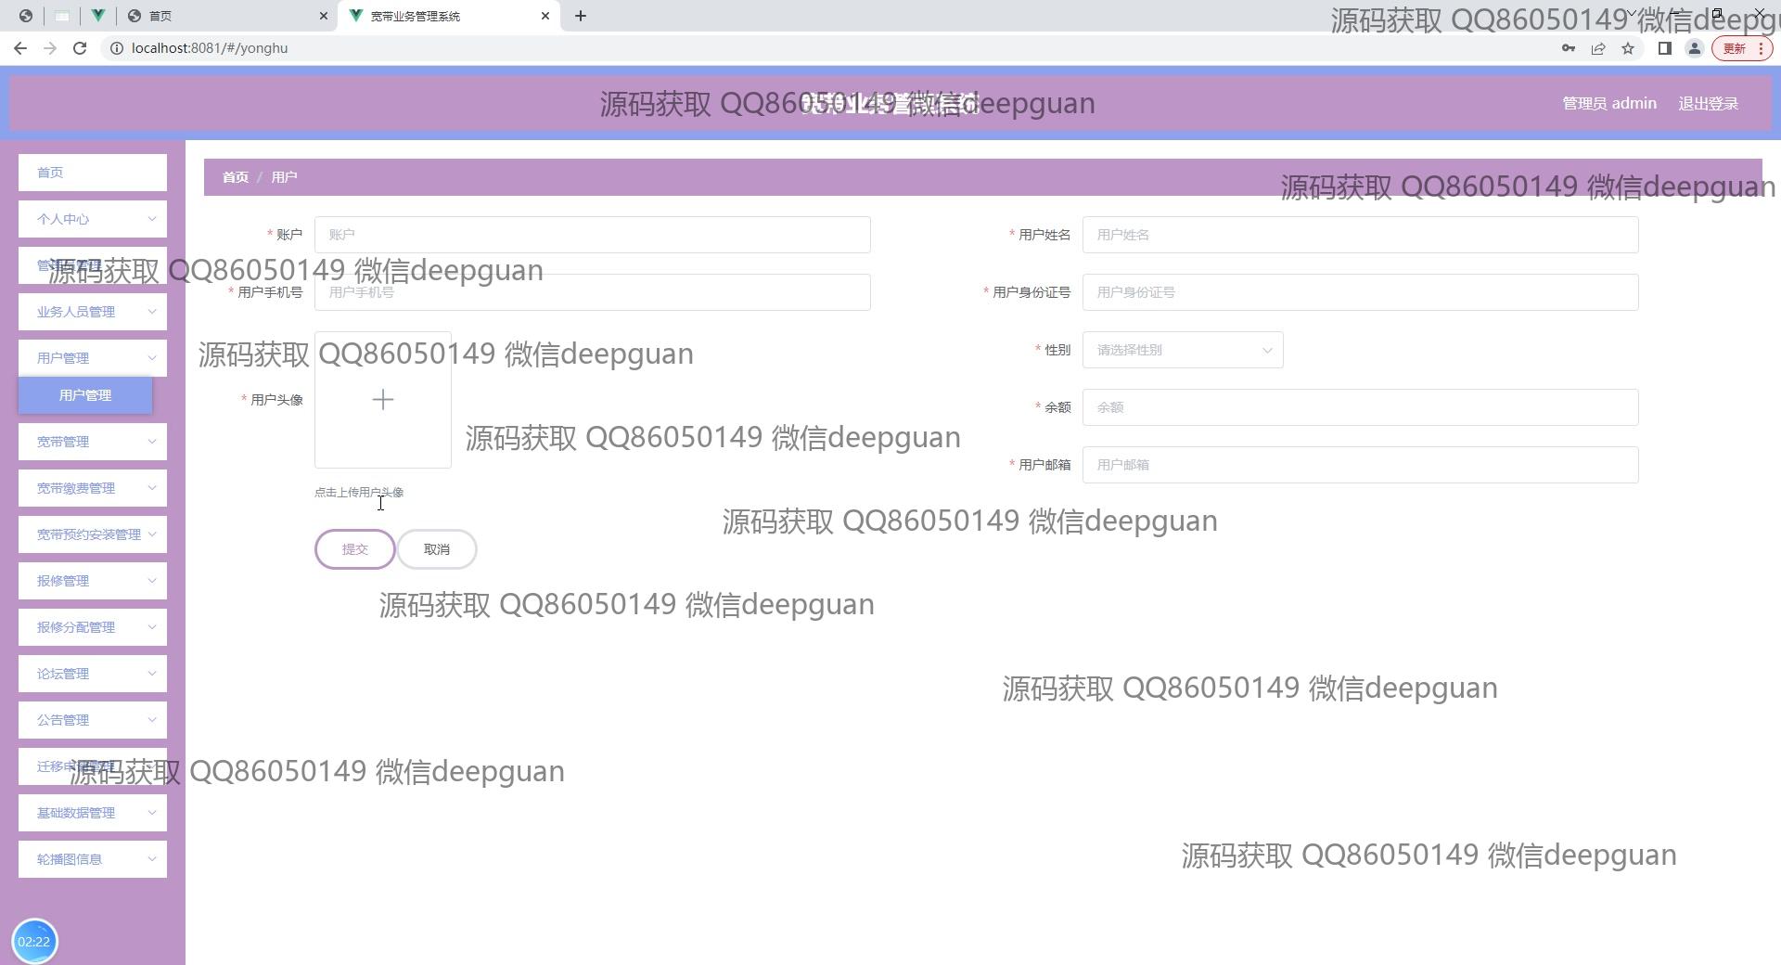Click the 首页 breadcrumb link
The width and height of the screenshot is (1781, 965).
[x=235, y=177]
